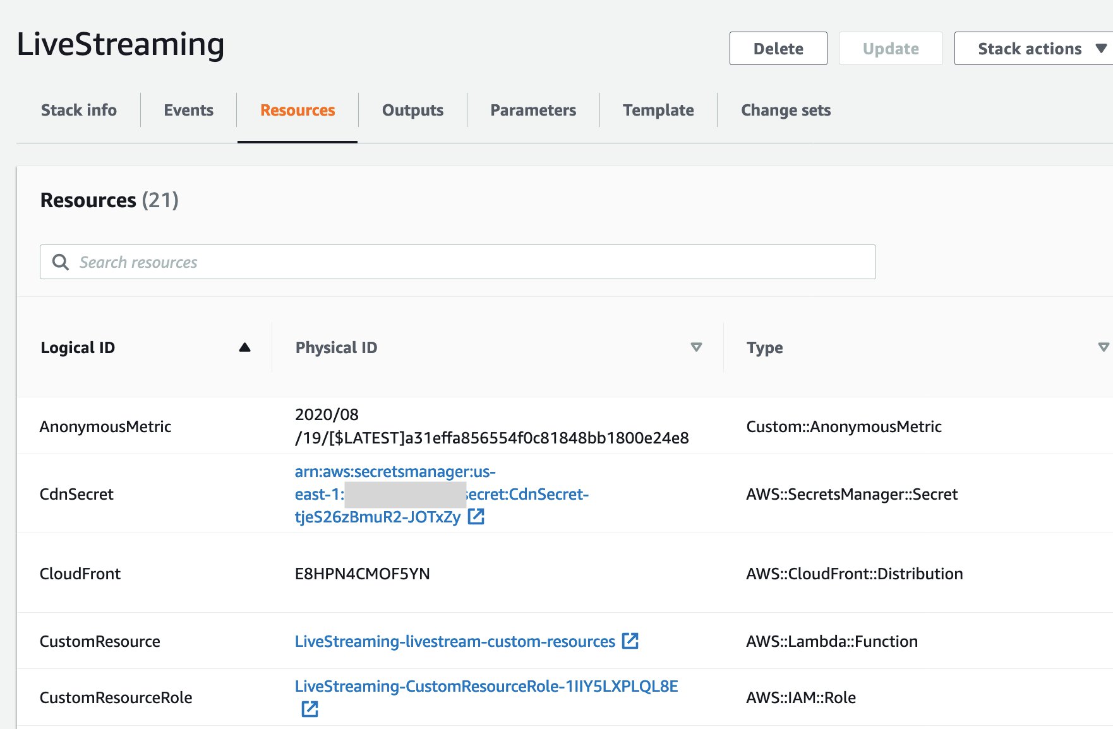The height and width of the screenshot is (729, 1113).
Task: Select the AnonymousMetric logical ID cell
Action: [105, 426]
